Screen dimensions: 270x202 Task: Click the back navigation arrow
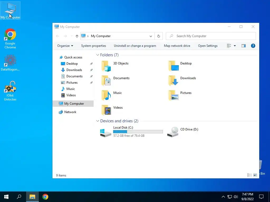tap(57, 36)
